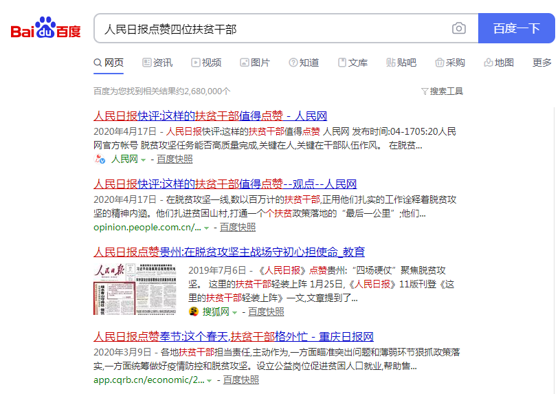Switch to the 贴吧 tab
The image size is (560, 394).
coord(401,63)
